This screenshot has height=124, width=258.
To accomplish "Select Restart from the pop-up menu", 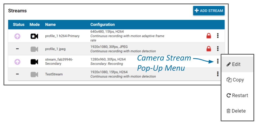I will [237, 95].
